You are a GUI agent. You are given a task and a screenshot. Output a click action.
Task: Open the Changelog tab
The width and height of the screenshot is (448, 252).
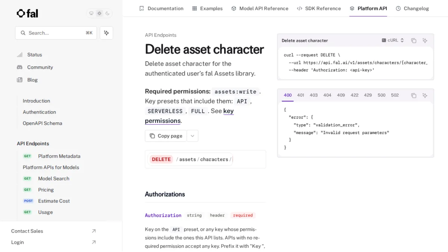coord(412,8)
